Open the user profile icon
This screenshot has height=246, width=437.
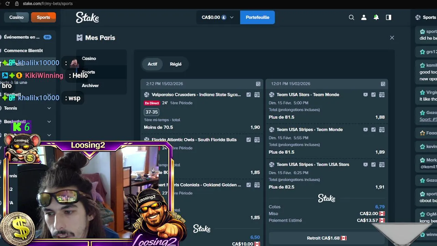click(x=364, y=17)
